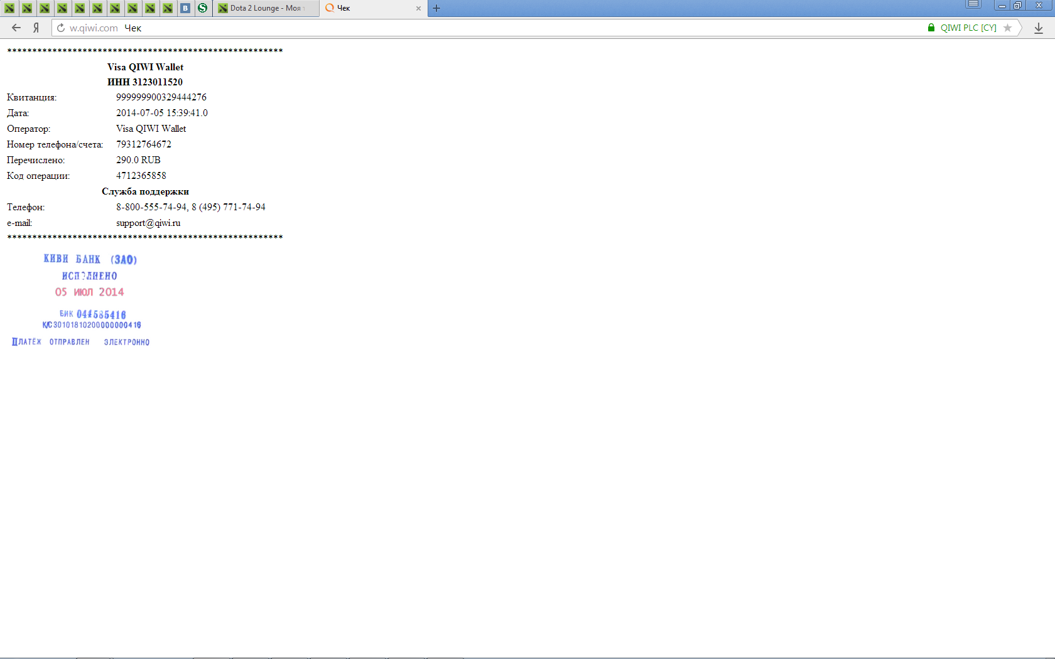
Task: Click the Квитанция label
Action: 31,97
